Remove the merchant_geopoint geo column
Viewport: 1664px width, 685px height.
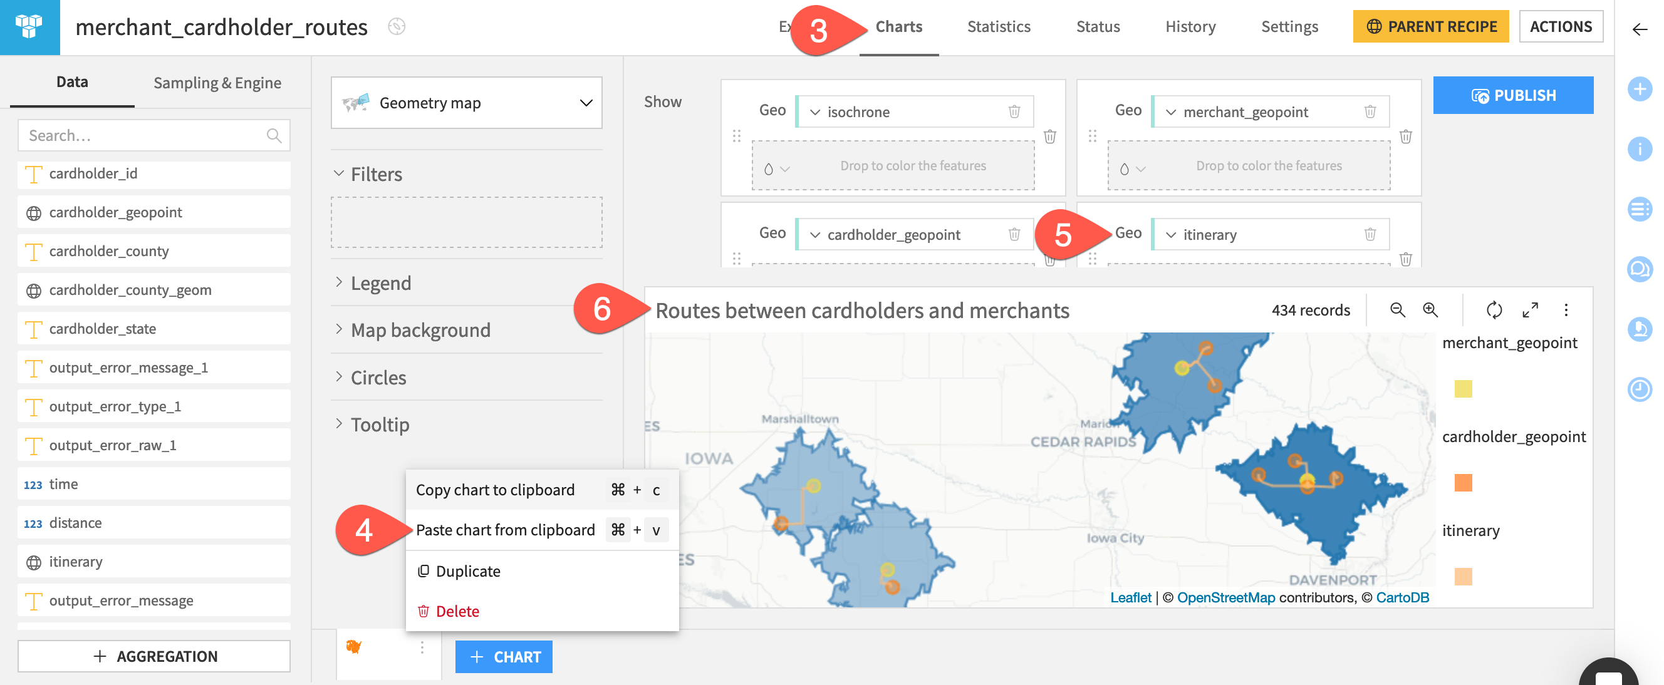point(1370,111)
